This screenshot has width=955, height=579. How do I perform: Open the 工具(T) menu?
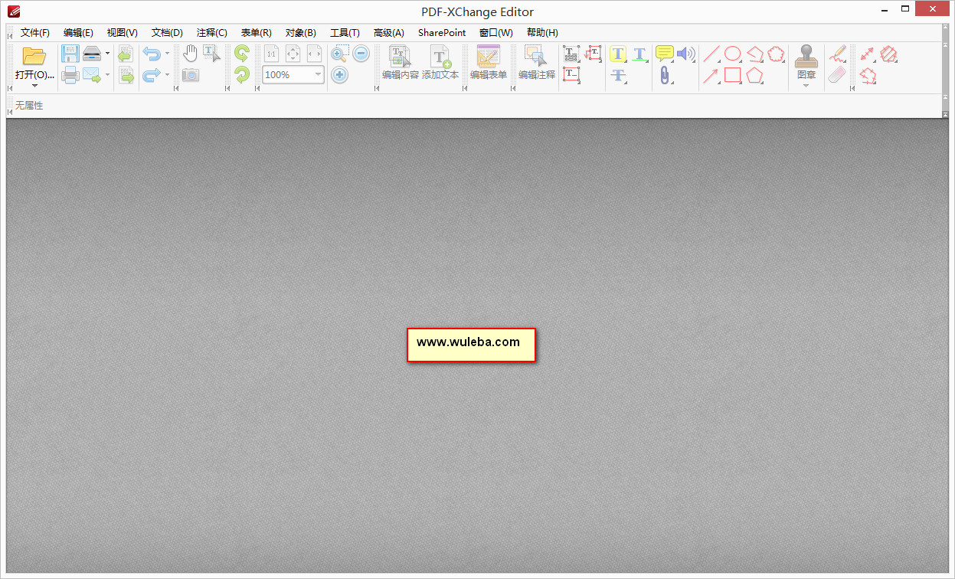click(x=345, y=33)
